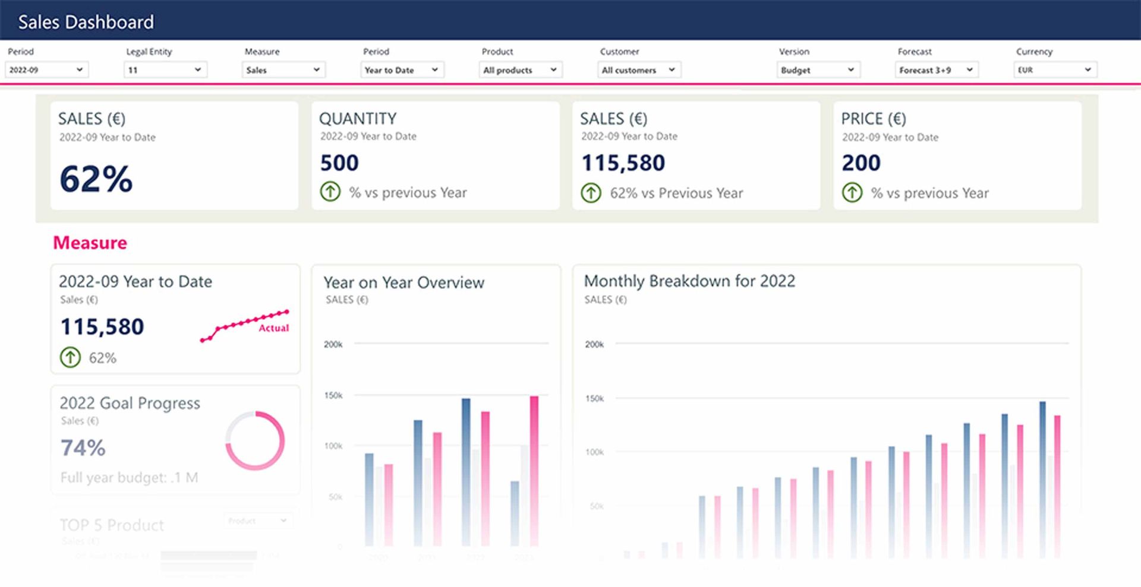1141x587 pixels.
Task: Click green up-arrow icon in Quantity card
Action: (x=330, y=192)
